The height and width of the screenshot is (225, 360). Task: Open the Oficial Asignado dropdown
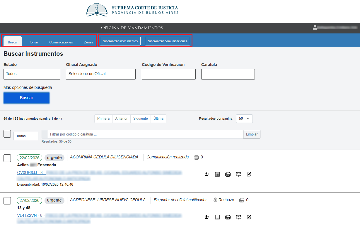(x=100, y=74)
